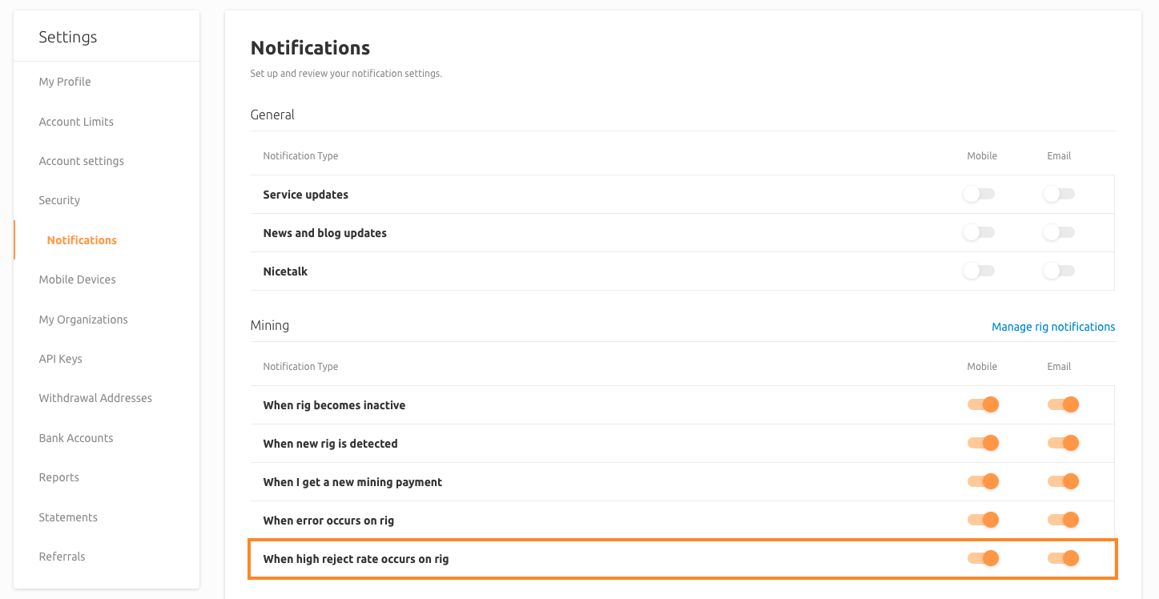
Task: Select Referrals in the sidebar
Action: click(62, 557)
